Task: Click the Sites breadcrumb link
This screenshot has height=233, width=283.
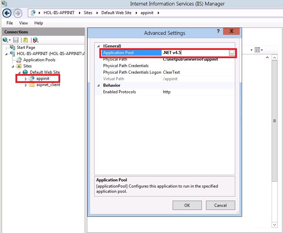Action: tap(88, 13)
